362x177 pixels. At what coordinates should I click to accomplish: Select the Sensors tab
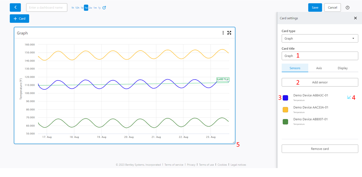[x=295, y=68]
